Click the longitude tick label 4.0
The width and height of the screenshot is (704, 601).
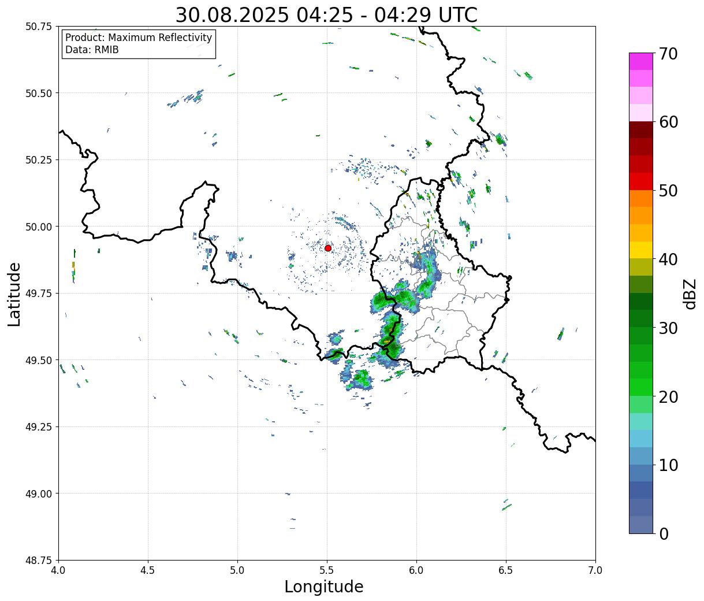(x=58, y=570)
